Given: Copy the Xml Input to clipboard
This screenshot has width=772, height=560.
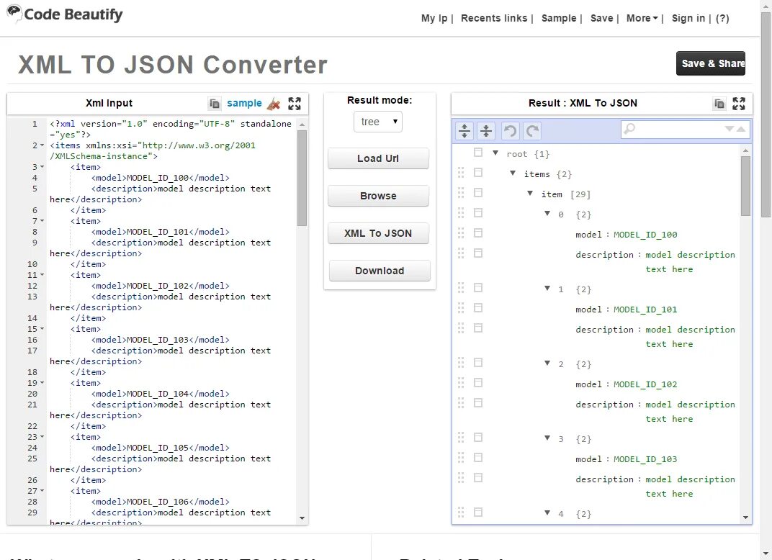Looking at the screenshot, I should click(214, 104).
